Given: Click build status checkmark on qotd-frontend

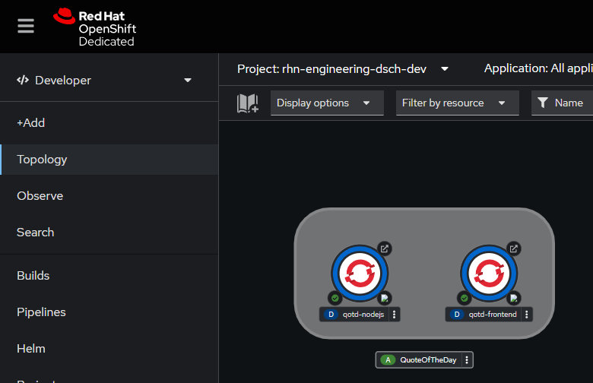Looking at the screenshot, I should [x=465, y=299].
